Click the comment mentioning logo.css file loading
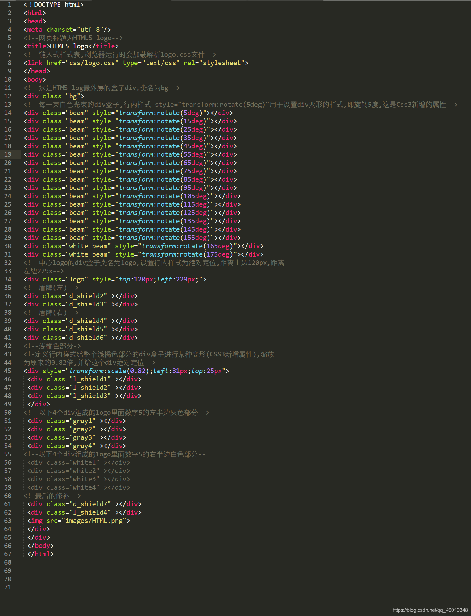Screen dimensions: 471x616 coord(120,55)
